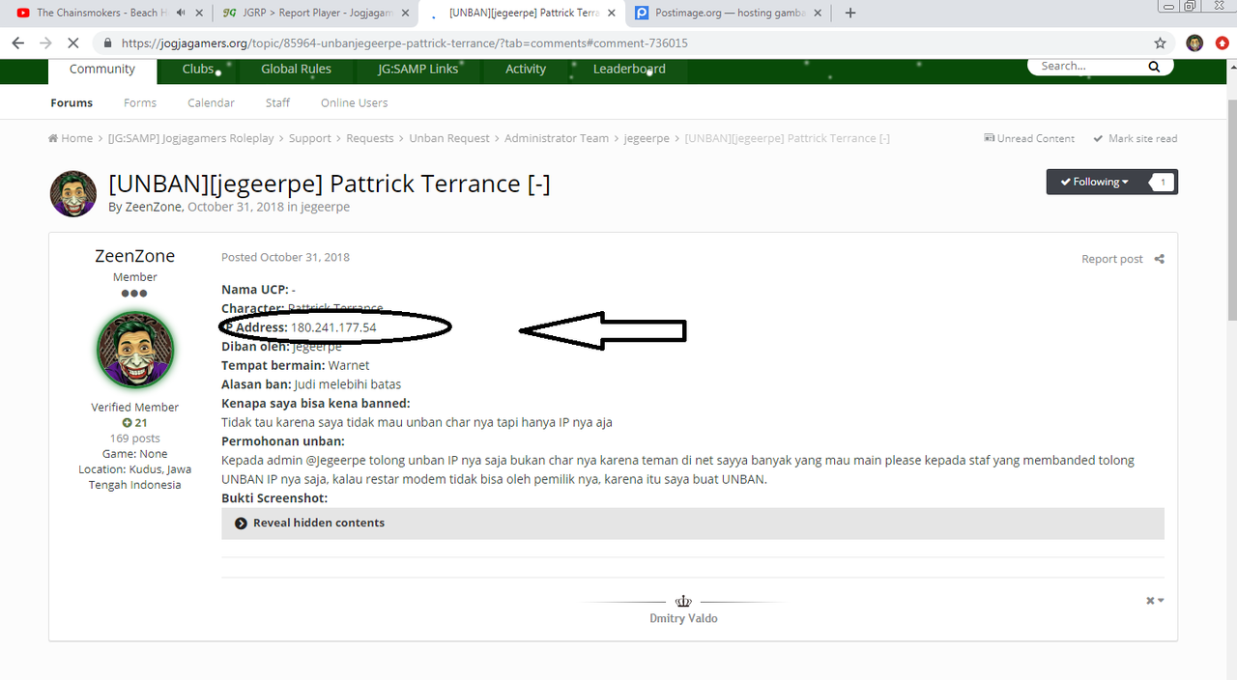Stop loading the page

(73, 43)
